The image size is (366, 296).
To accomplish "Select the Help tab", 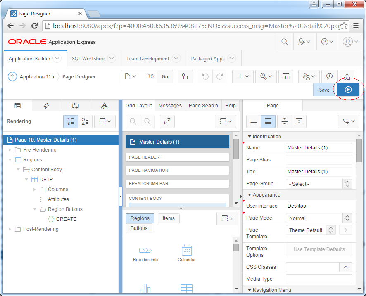I will pyautogui.click(x=231, y=106).
